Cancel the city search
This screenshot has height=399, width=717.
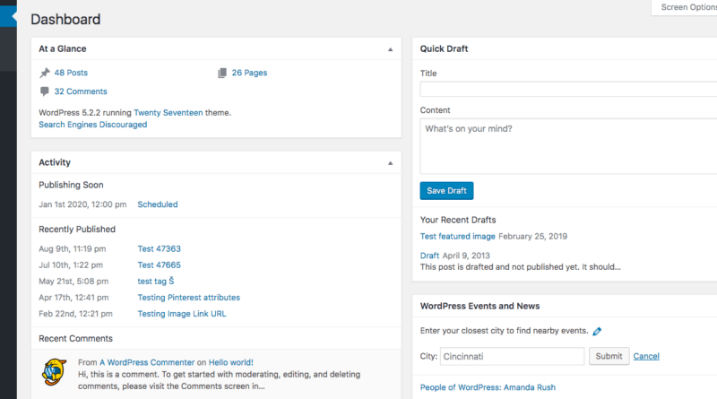646,356
